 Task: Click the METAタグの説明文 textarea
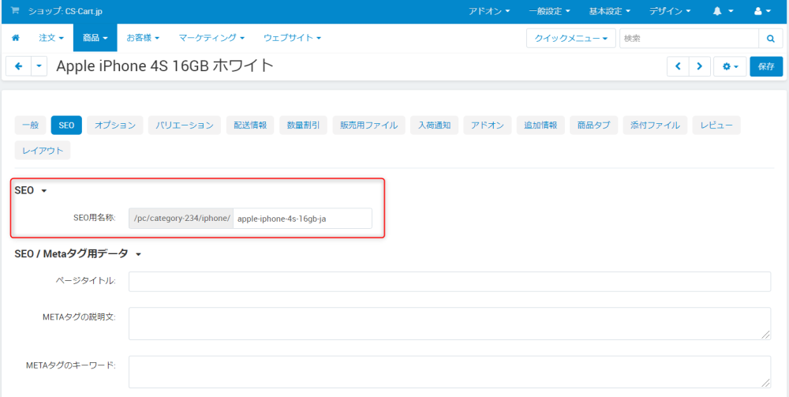(450, 324)
